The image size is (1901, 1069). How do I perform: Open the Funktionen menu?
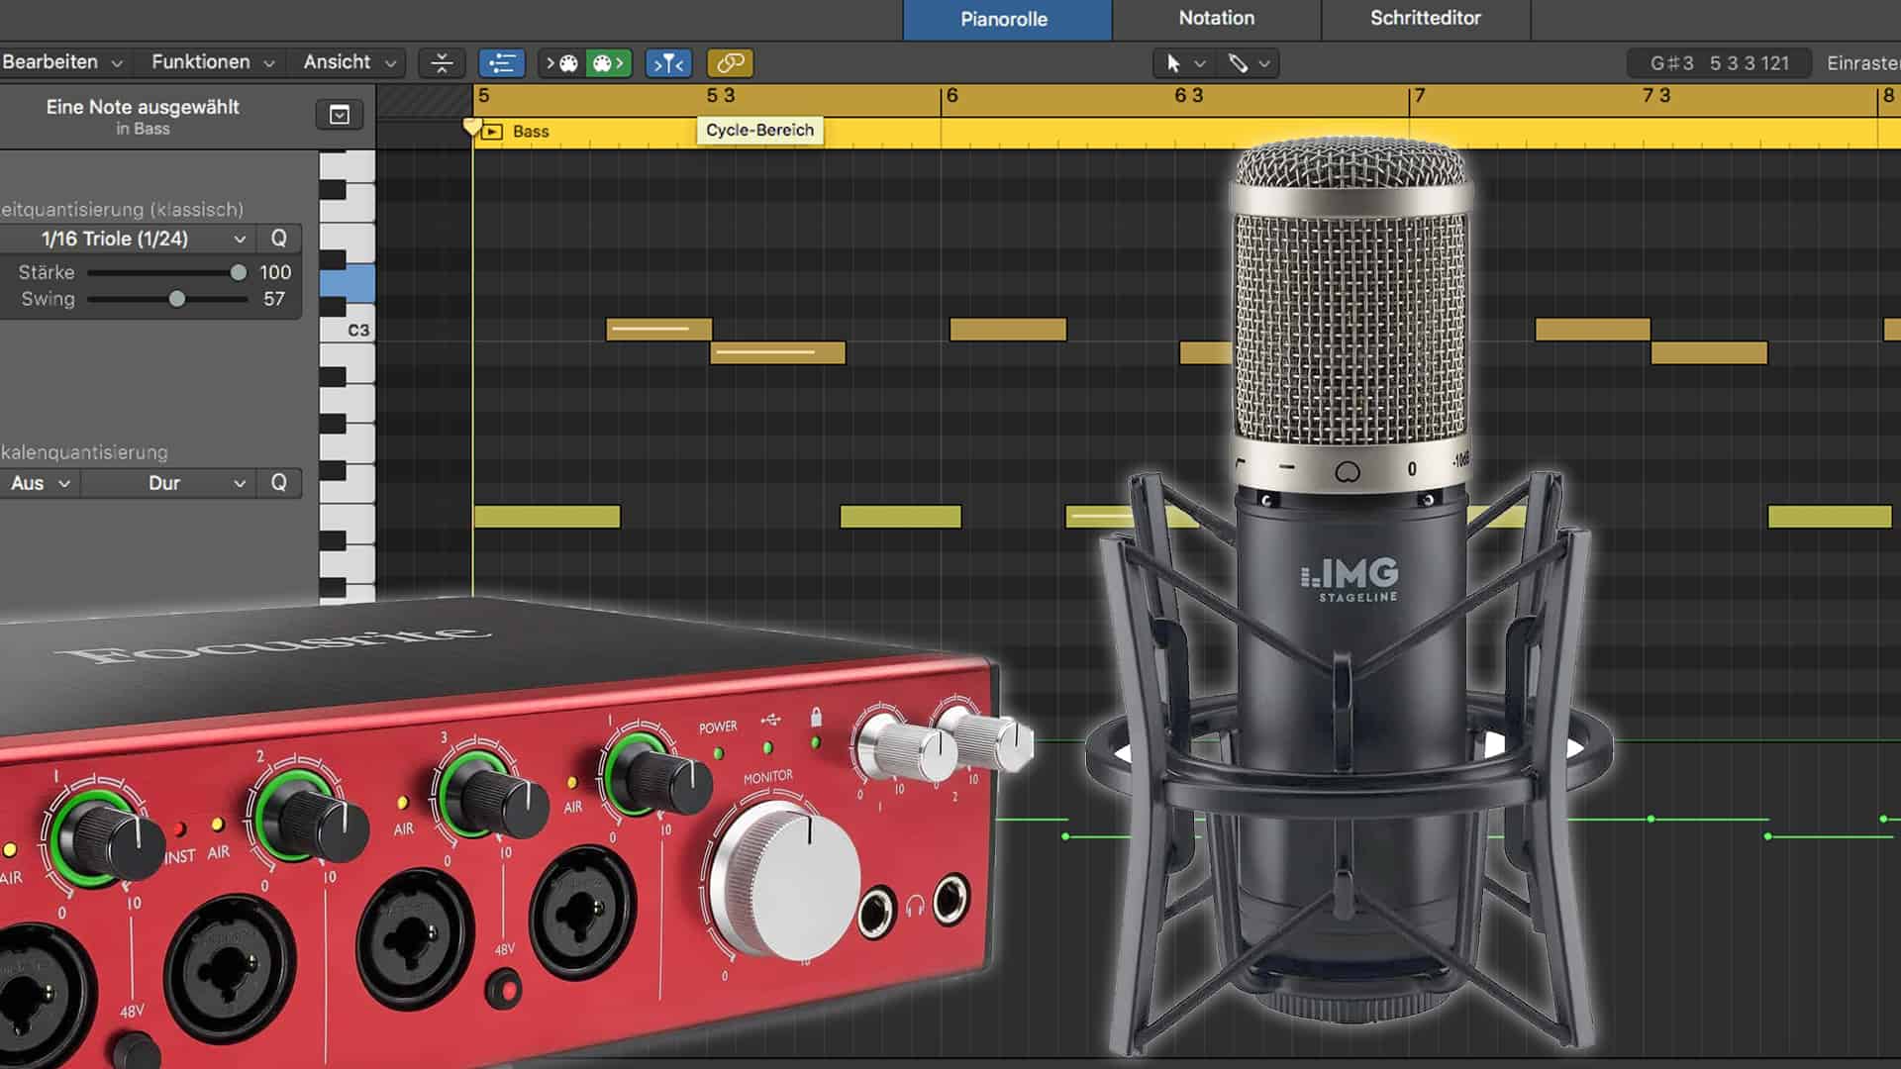point(212,62)
